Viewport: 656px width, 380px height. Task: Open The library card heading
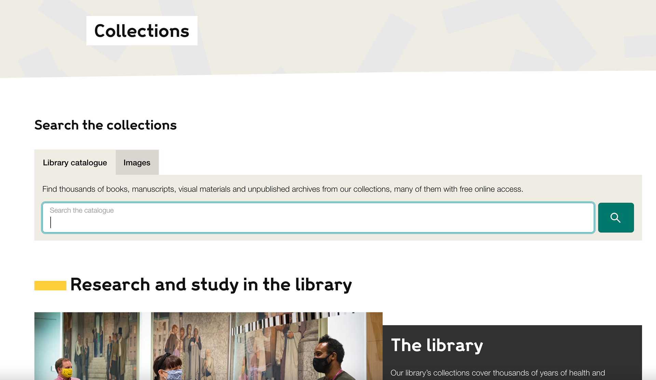click(437, 345)
